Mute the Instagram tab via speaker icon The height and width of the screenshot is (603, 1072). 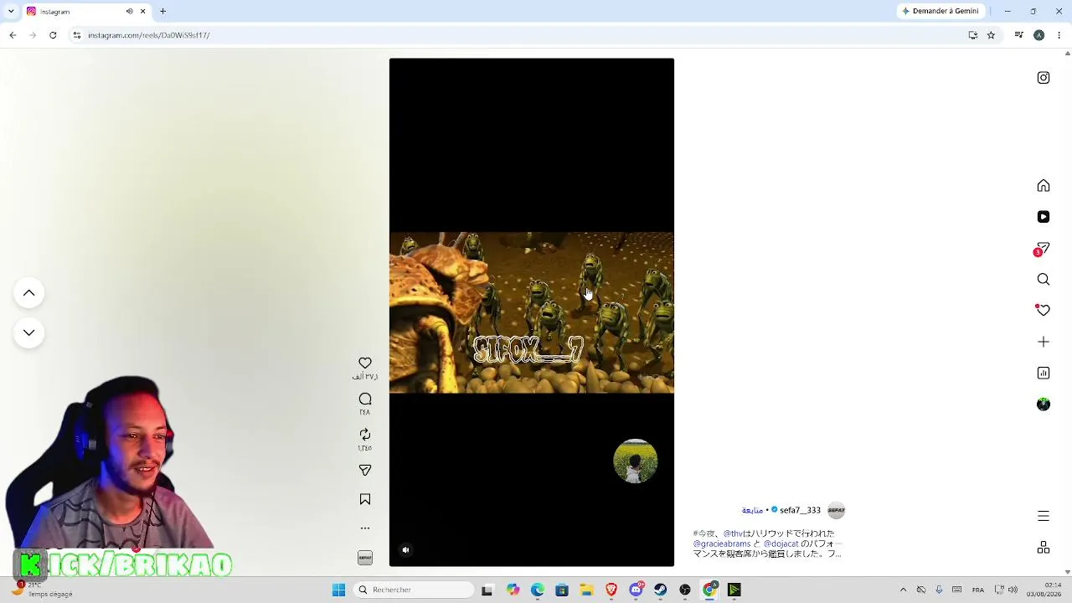(129, 12)
